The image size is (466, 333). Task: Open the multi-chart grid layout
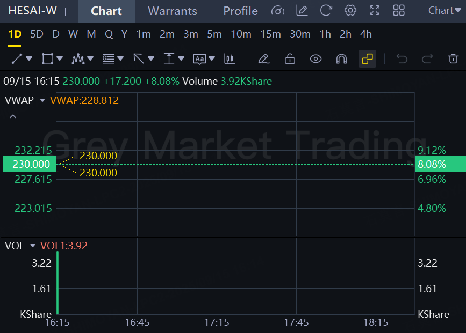click(x=399, y=11)
